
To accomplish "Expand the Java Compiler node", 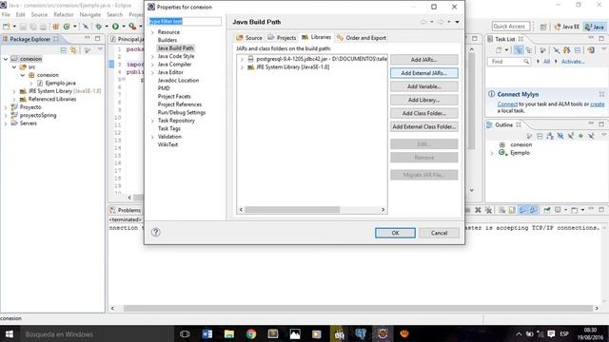I will (x=152, y=65).
